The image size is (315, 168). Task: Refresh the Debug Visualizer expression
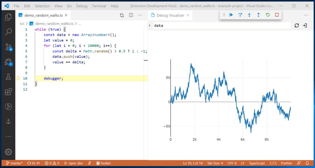(x=297, y=26)
